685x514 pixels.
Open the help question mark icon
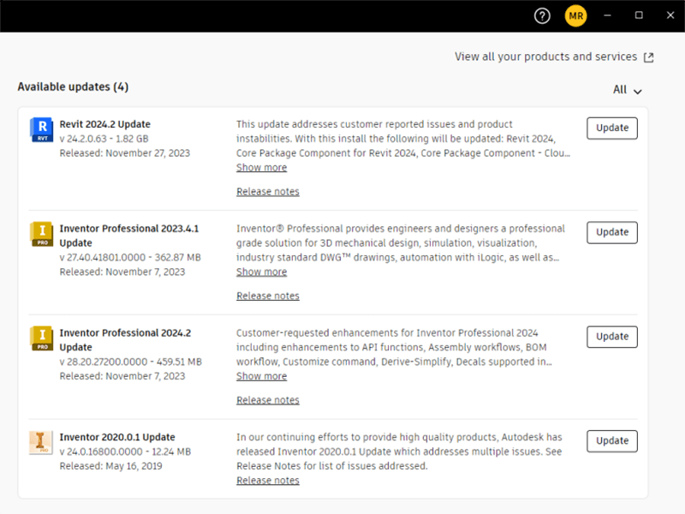(x=541, y=15)
